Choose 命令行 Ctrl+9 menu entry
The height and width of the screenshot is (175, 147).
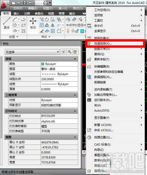click(x=115, y=26)
